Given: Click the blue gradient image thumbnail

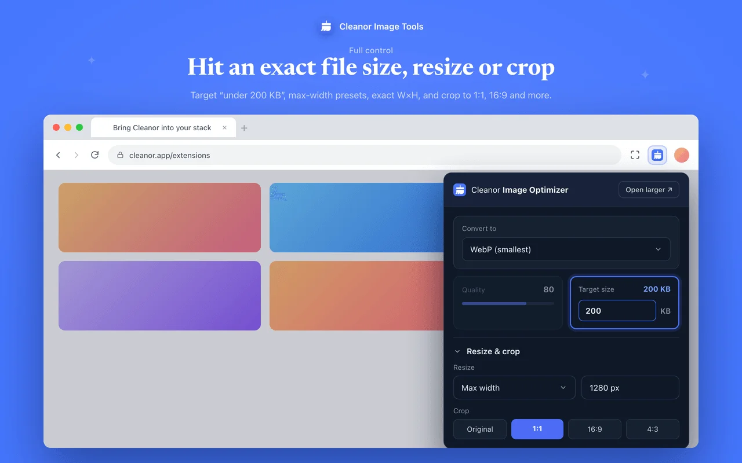Looking at the screenshot, I should tap(357, 218).
